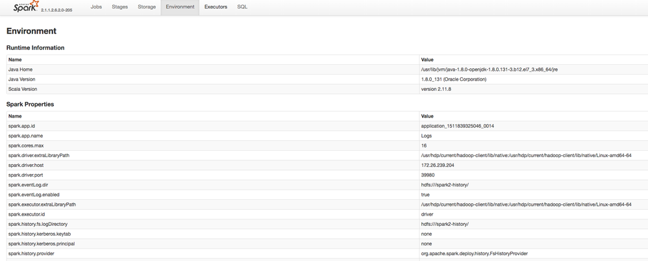Click the Apache Spark logo
The height and width of the screenshot is (261, 648).
tap(26, 6)
